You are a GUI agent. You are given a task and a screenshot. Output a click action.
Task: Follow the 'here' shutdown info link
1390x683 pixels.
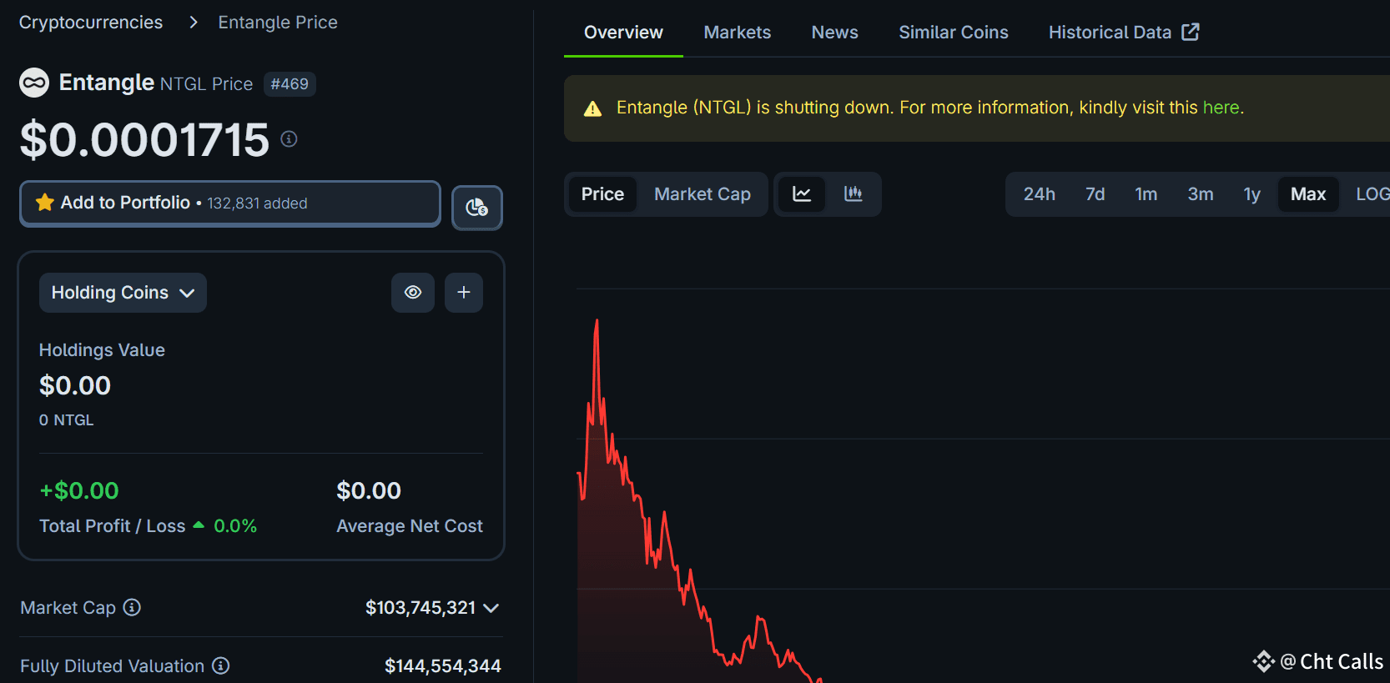click(x=1221, y=108)
